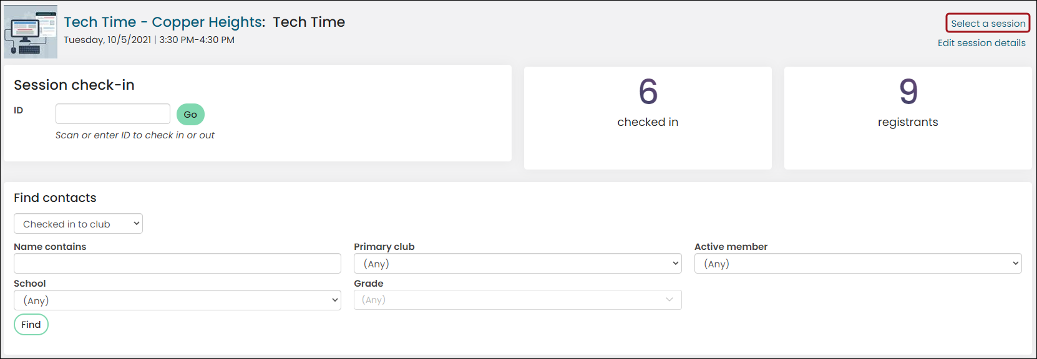Open the Grade dropdown

tap(518, 300)
